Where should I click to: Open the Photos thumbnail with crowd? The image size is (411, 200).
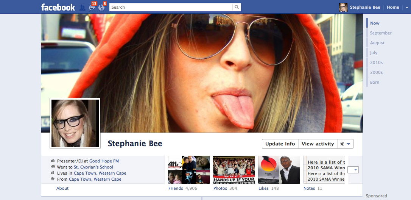pyautogui.click(x=234, y=170)
